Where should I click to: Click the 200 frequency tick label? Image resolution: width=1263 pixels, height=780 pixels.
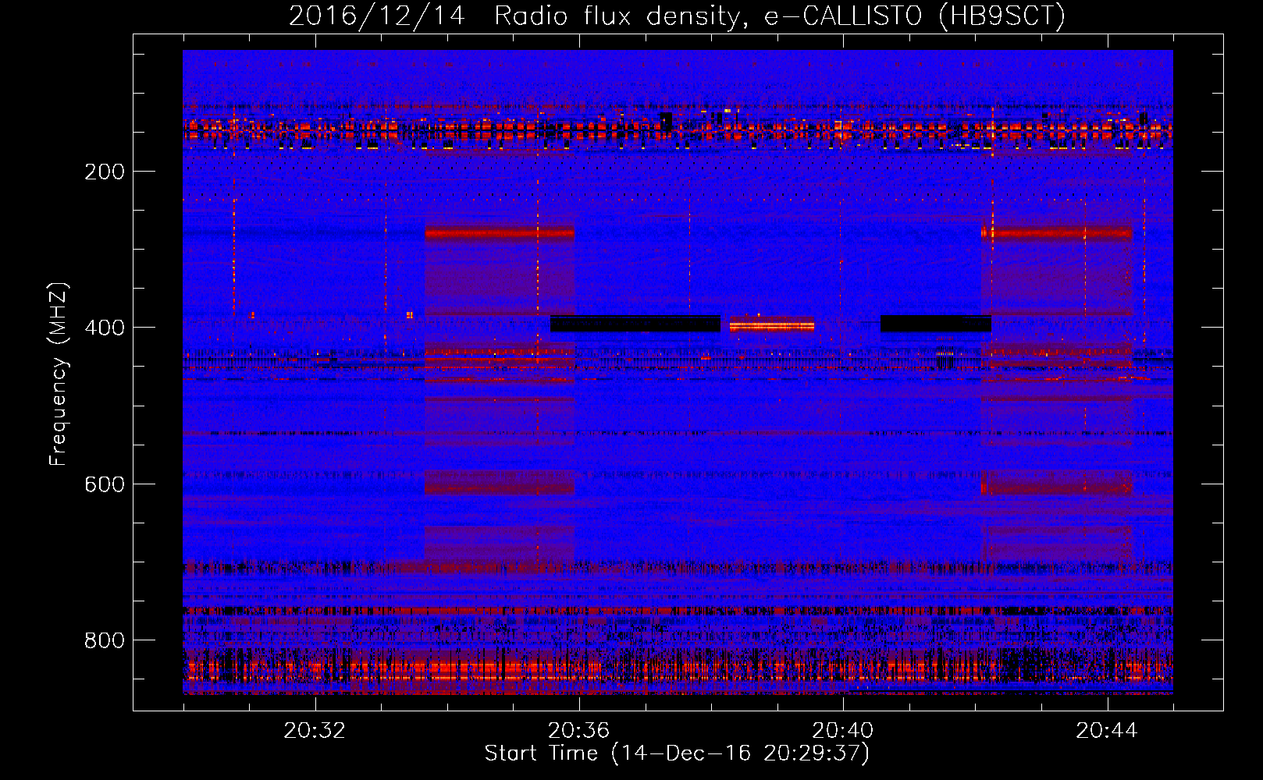click(105, 172)
